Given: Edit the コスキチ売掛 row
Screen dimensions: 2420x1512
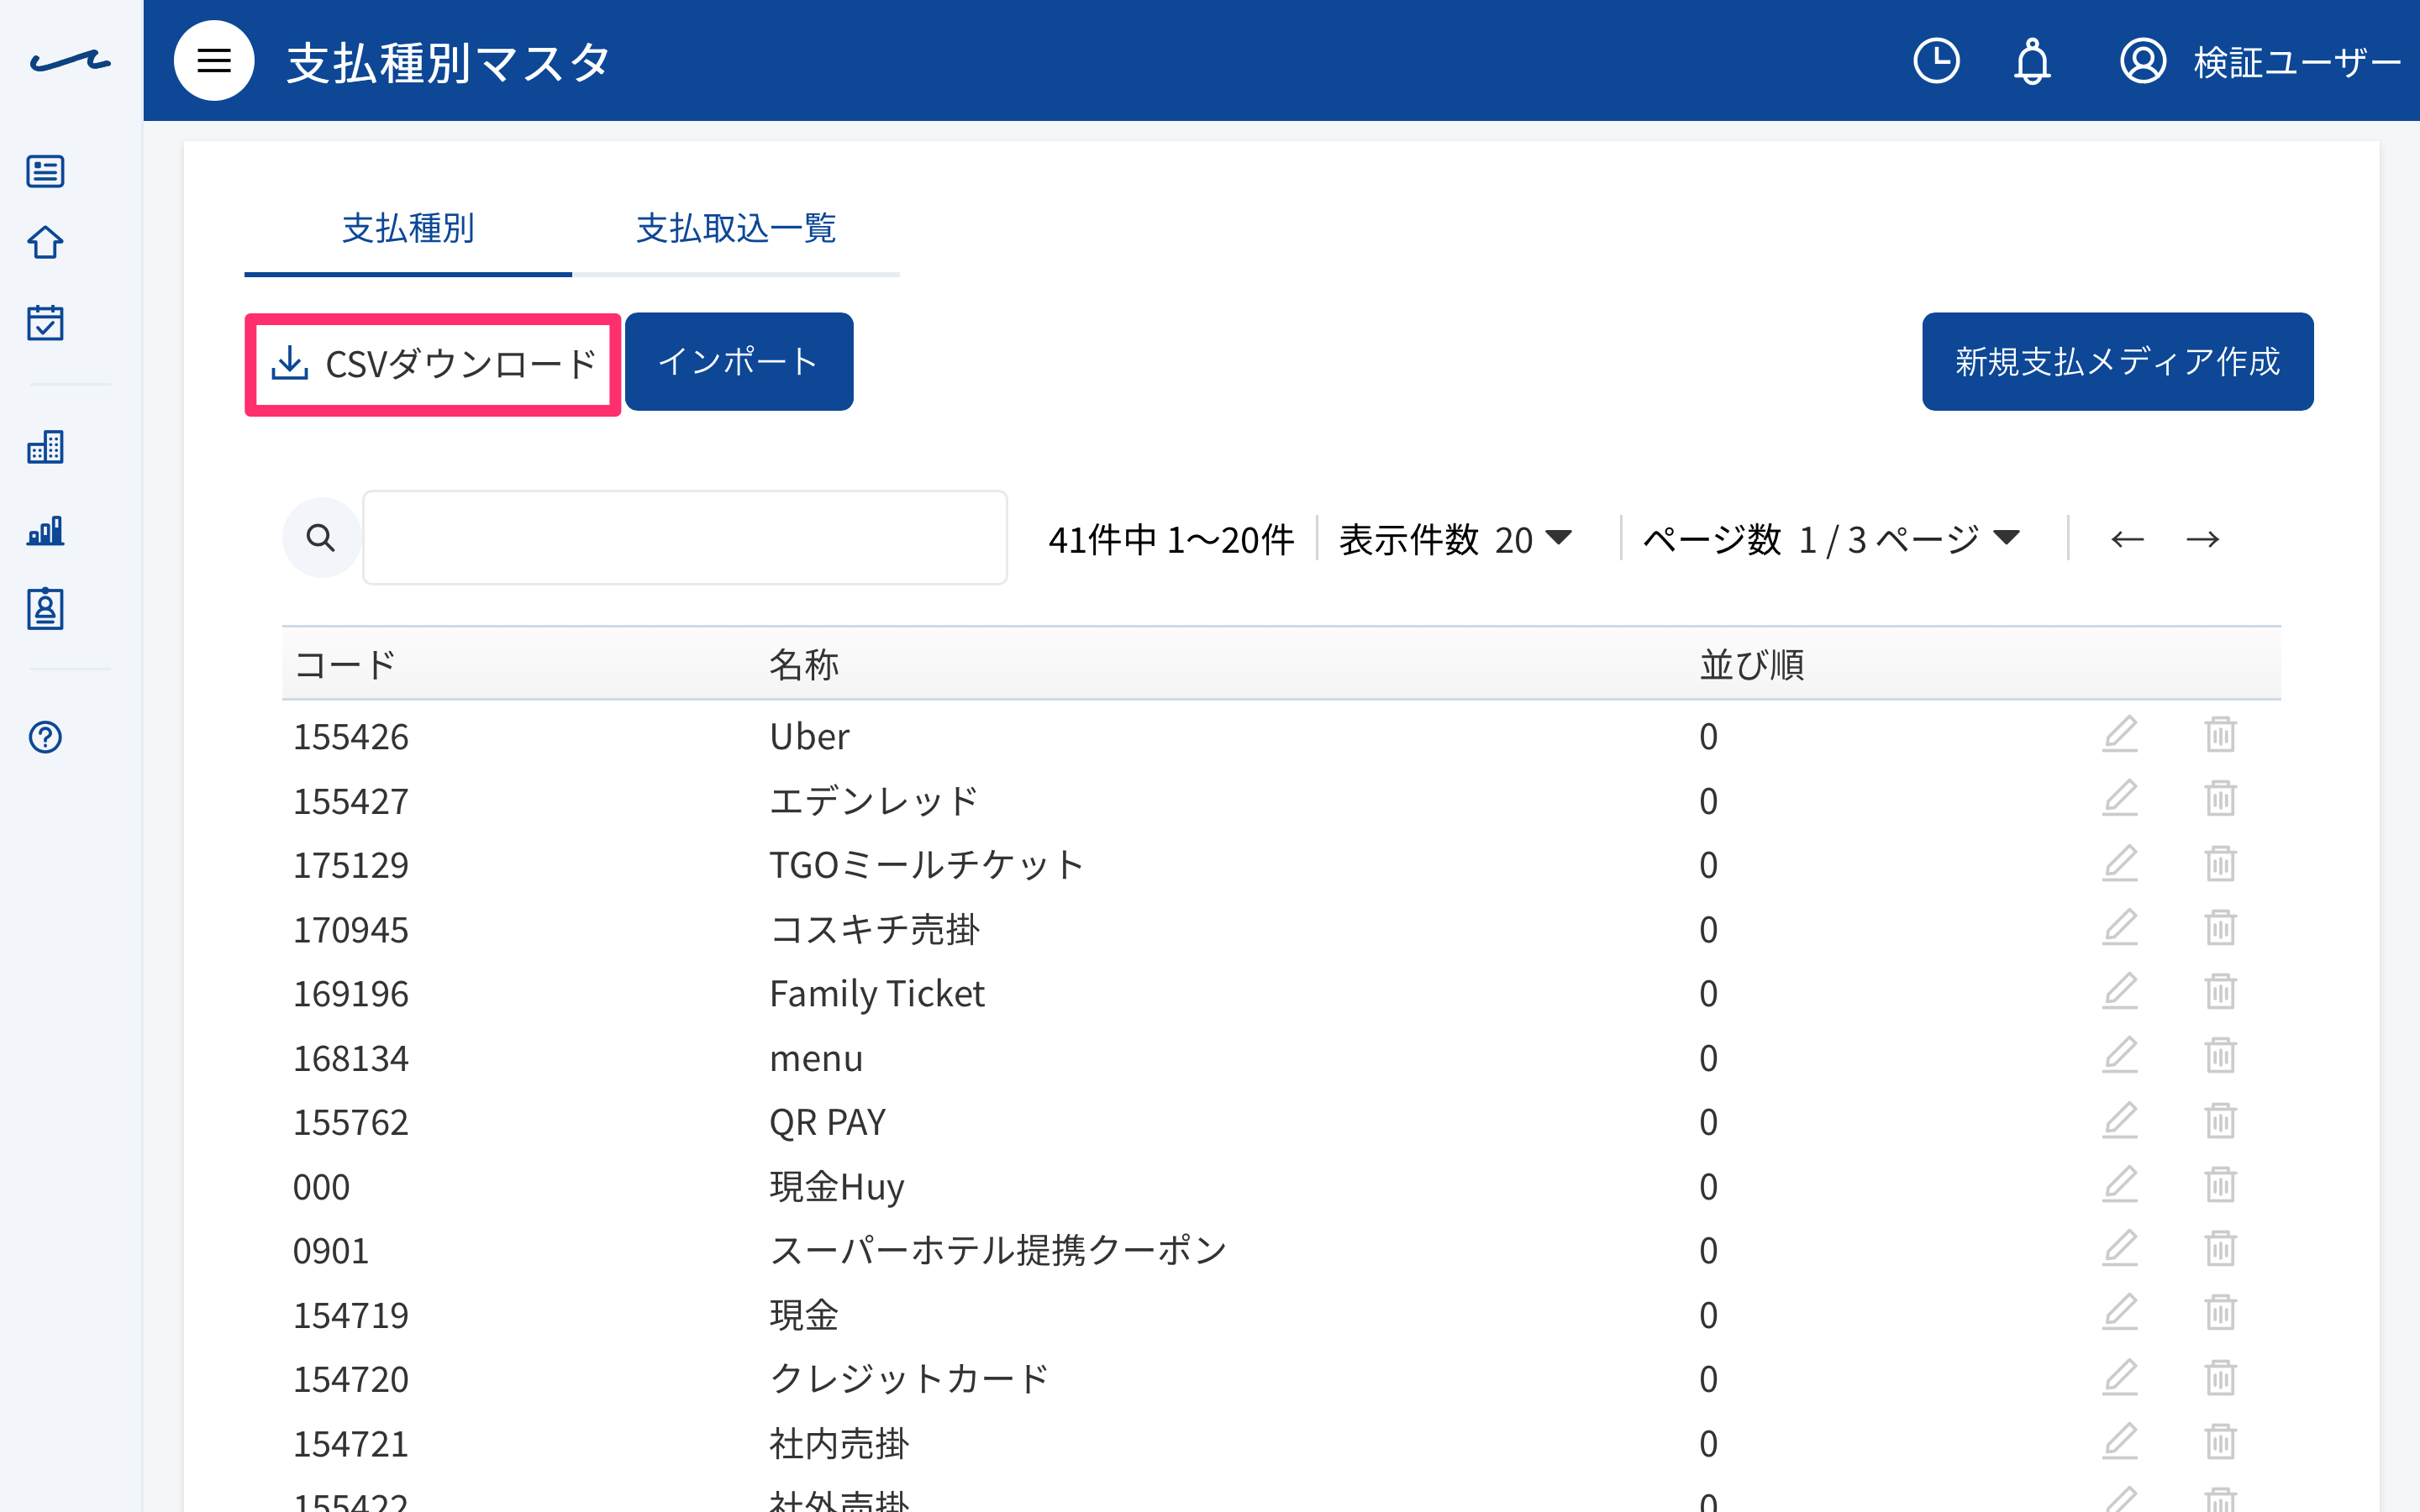Looking at the screenshot, I should 2120,928.
